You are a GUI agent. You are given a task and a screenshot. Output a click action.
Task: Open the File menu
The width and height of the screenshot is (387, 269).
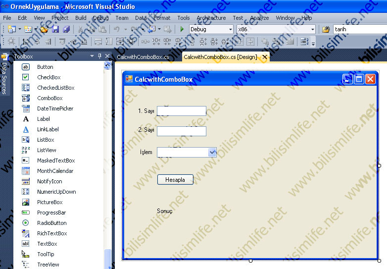point(7,18)
